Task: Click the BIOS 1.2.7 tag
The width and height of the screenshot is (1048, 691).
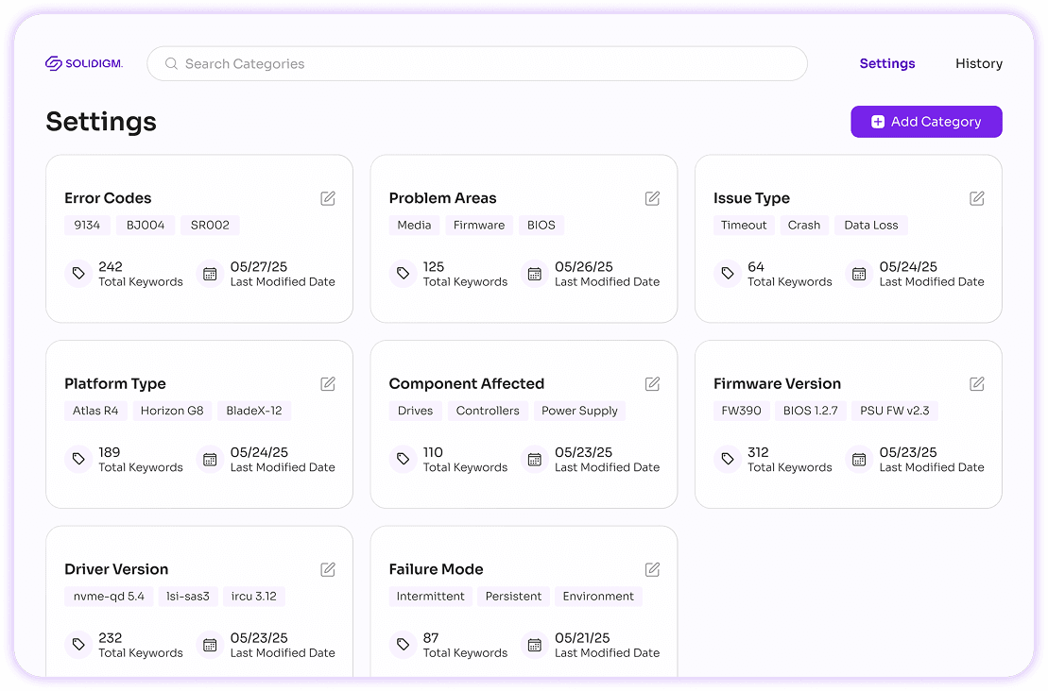Action: pos(810,411)
